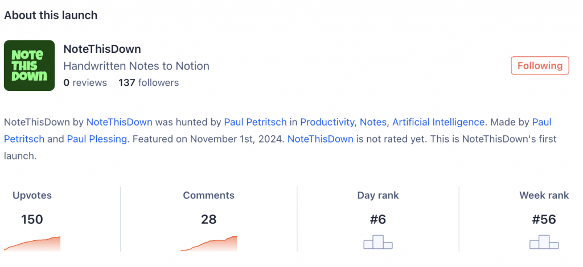Open the Productivity topic link

click(327, 122)
